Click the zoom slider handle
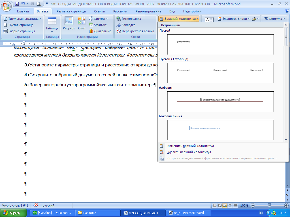 270,205
